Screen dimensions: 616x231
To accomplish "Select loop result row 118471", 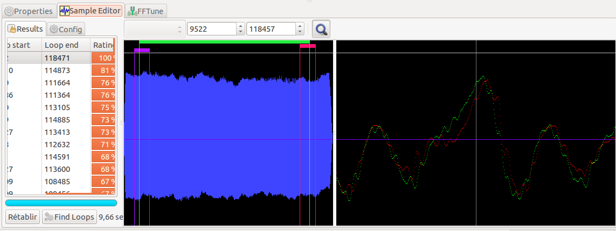I will click(61, 58).
